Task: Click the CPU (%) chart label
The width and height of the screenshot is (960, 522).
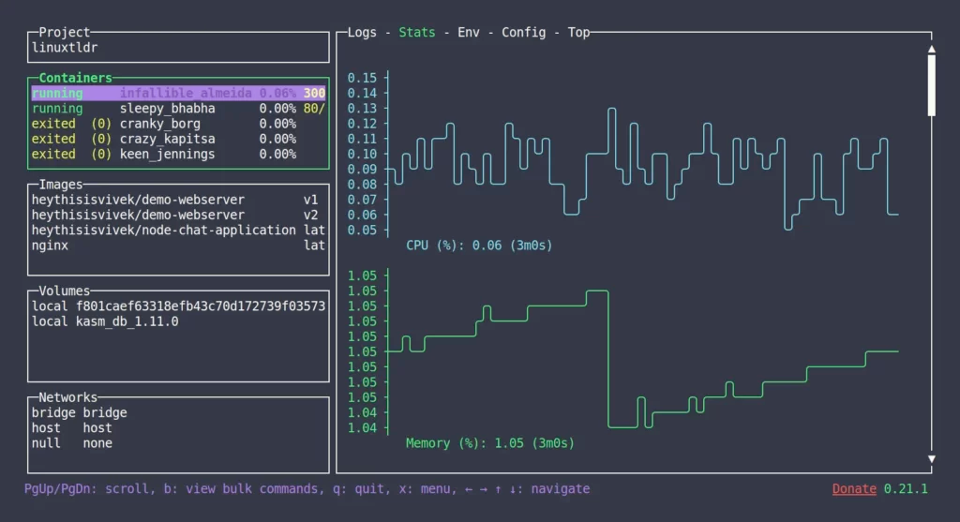Action: point(479,246)
